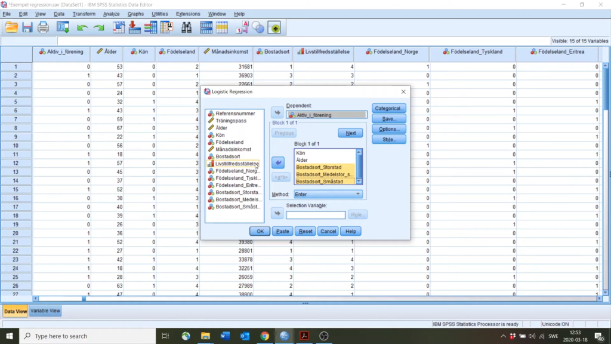The height and width of the screenshot is (344, 611).
Task: Open a data file with folder icon
Action: tap(11, 27)
